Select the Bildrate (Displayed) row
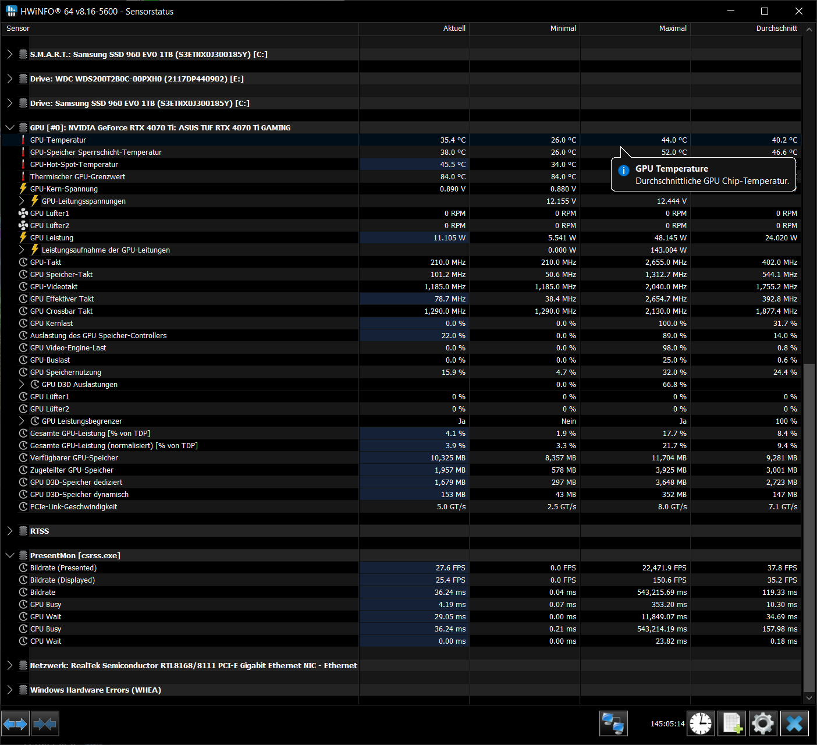 (x=401, y=580)
